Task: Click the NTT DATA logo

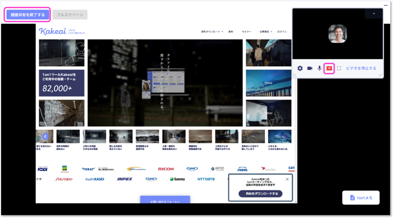Action: click(206, 179)
